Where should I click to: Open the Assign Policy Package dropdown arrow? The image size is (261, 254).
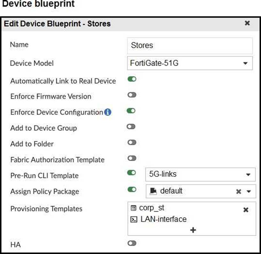tap(248, 192)
